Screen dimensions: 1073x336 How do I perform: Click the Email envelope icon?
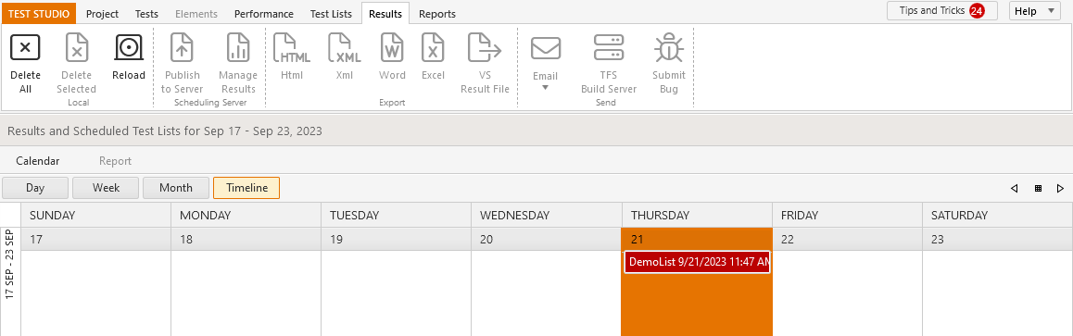click(x=546, y=48)
